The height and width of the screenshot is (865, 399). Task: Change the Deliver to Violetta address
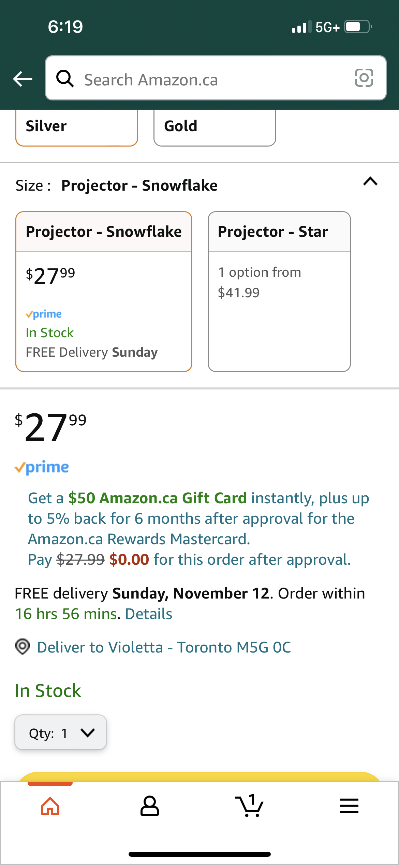164,647
